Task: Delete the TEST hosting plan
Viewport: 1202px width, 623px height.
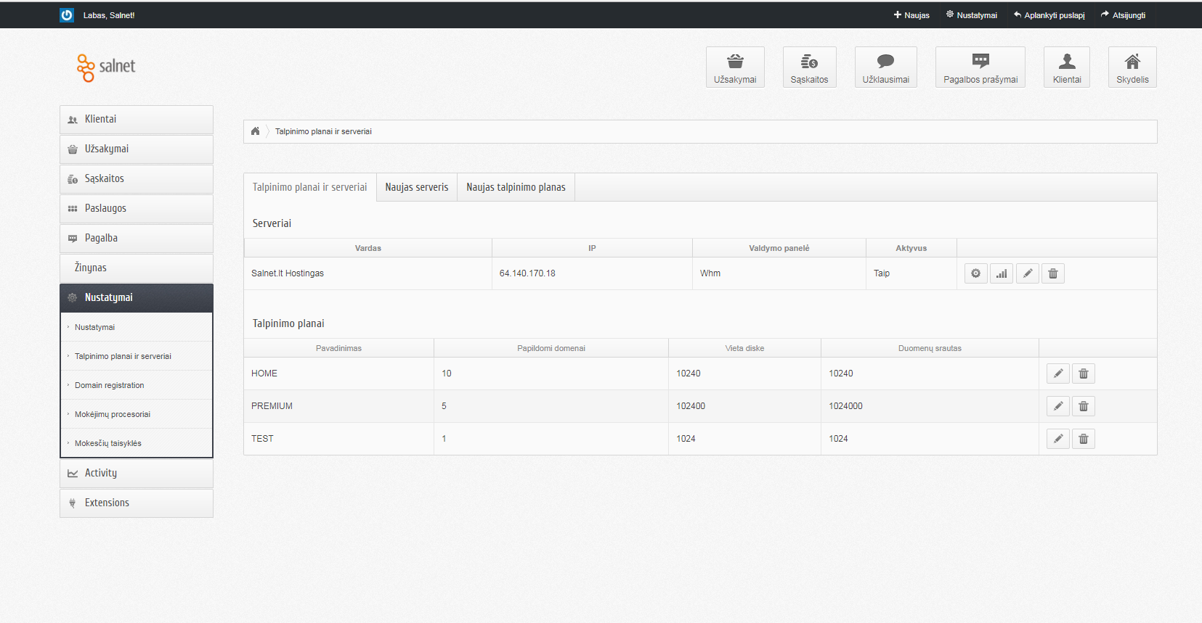Action: click(x=1084, y=439)
